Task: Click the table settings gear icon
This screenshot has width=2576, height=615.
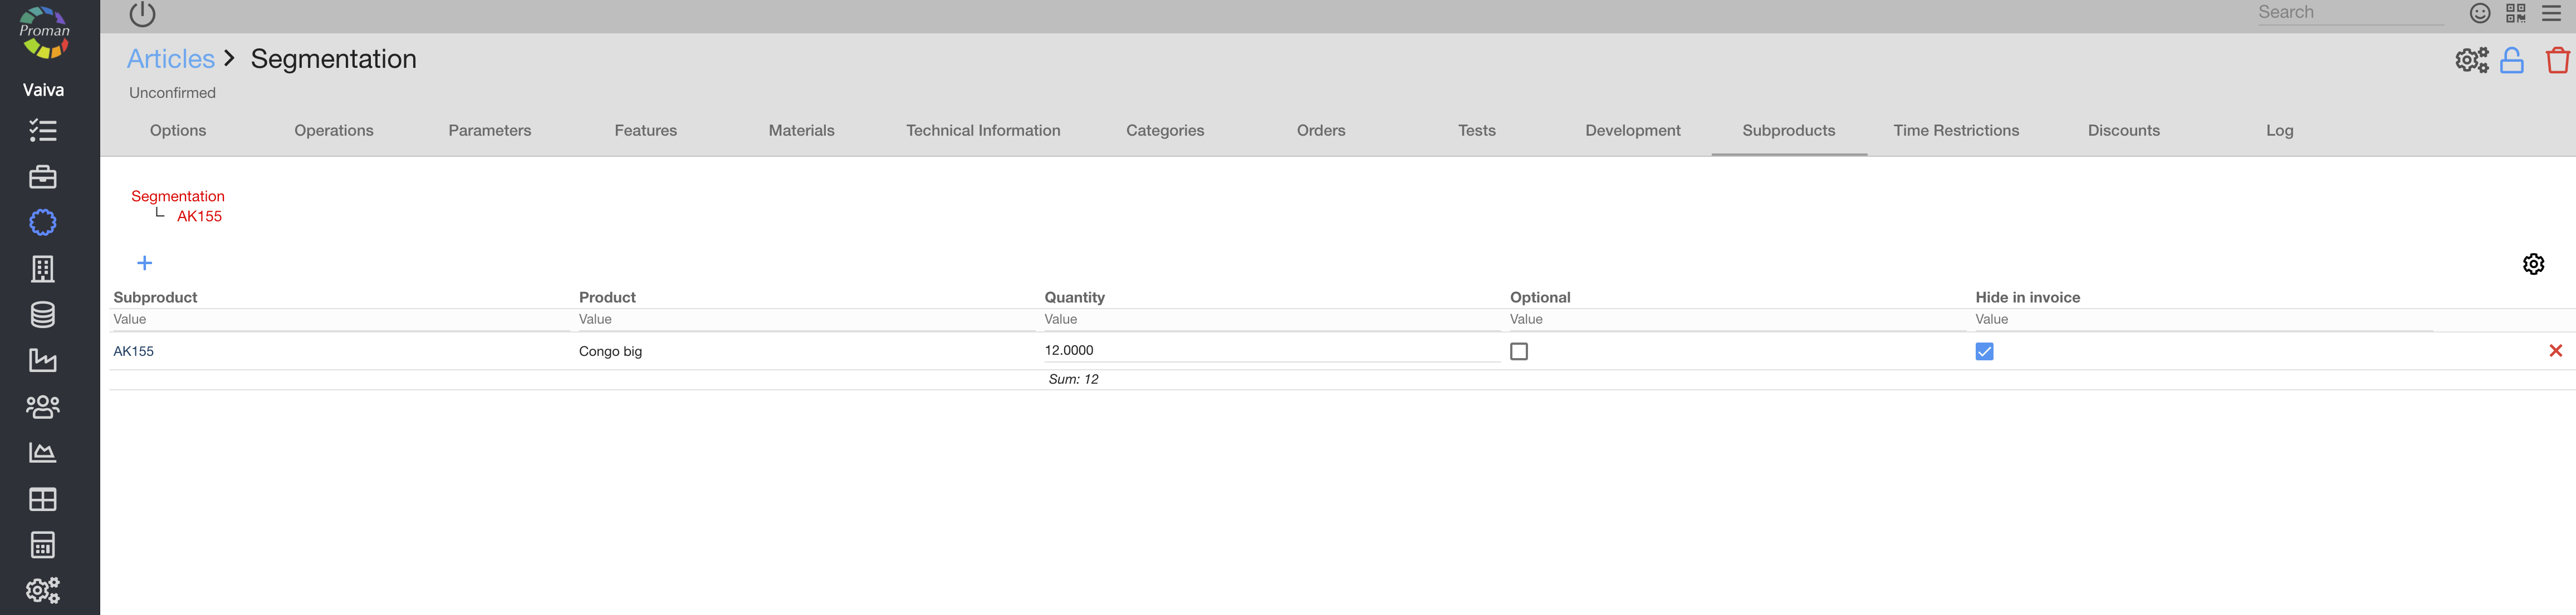Action: 2533,264
